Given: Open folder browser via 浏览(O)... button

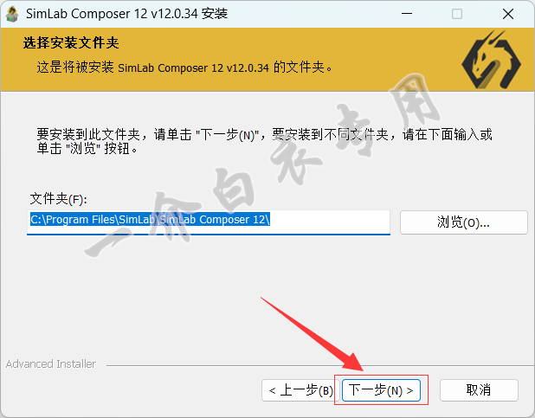Looking at the screenshot, I should point(464,222).
